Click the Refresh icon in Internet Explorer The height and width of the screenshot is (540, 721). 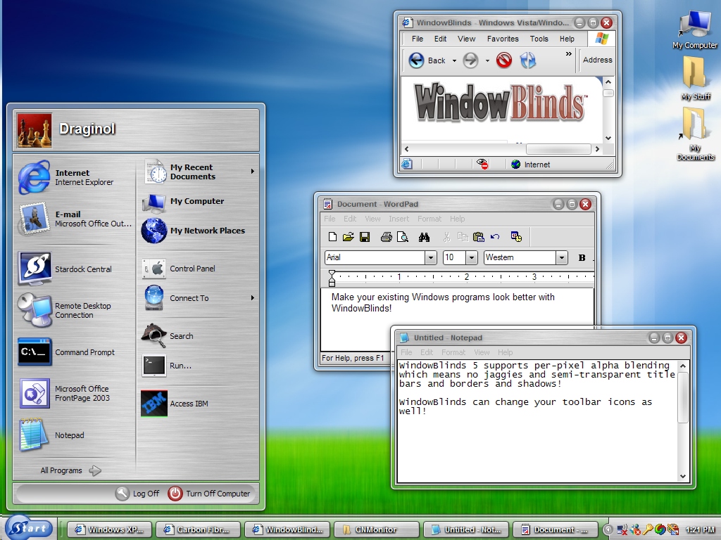pos(527,60)
